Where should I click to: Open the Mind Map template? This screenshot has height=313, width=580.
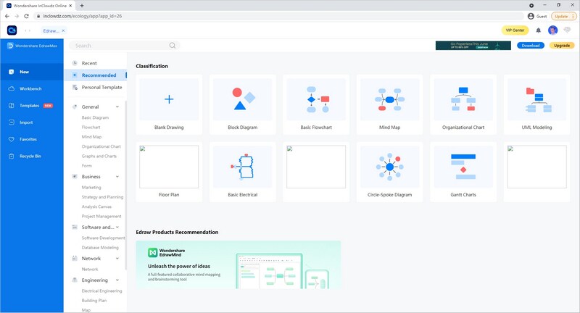pos(389,104)
